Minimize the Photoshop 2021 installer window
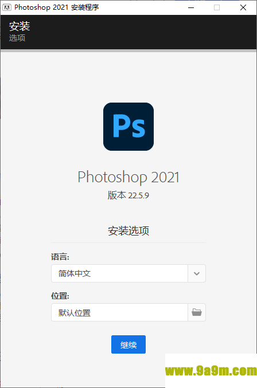The width and height of the screenshot is (257, 388). click(x=191, y=7)
